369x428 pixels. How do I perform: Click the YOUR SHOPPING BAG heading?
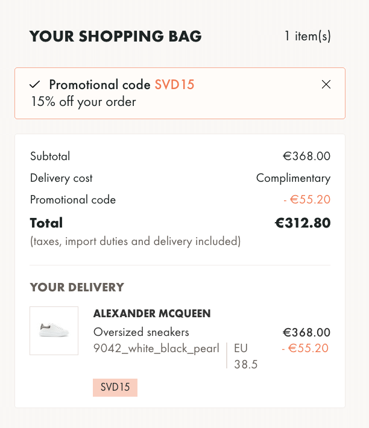[115, 36]
